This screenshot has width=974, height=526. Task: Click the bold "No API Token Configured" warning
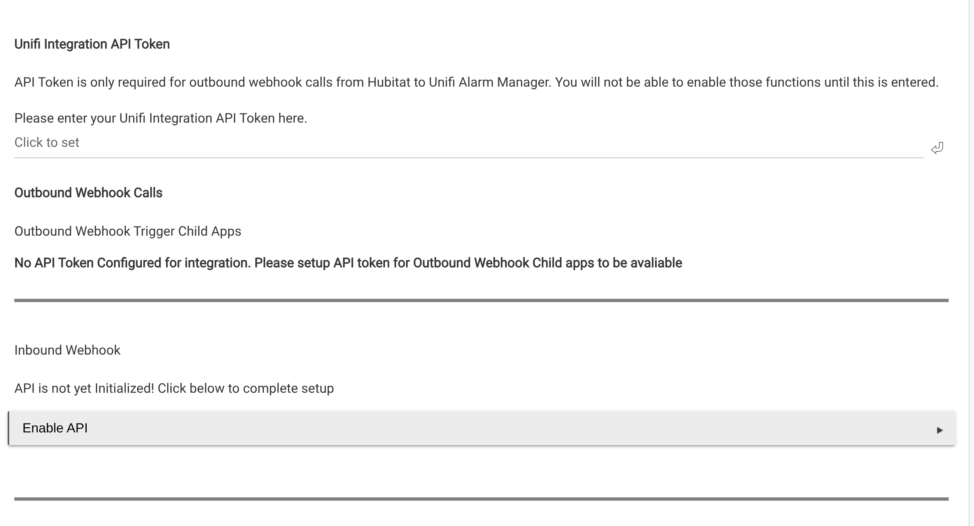pos(348,263)
